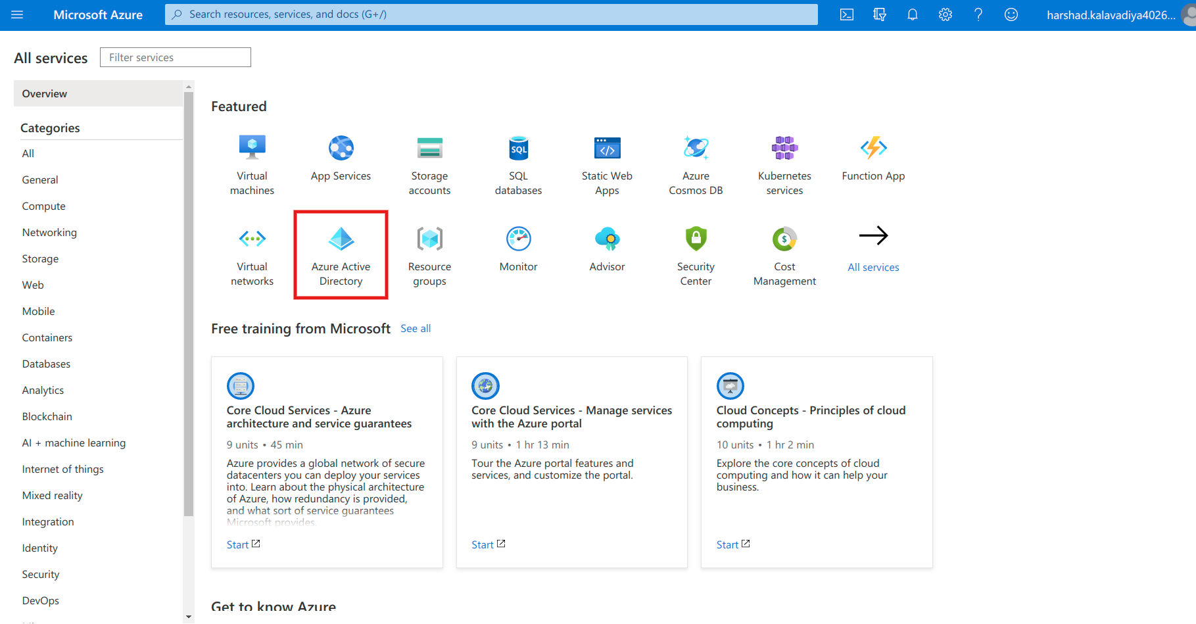Select the Web category
This screenshot has height=624, width=1196.
click(33, 285)
